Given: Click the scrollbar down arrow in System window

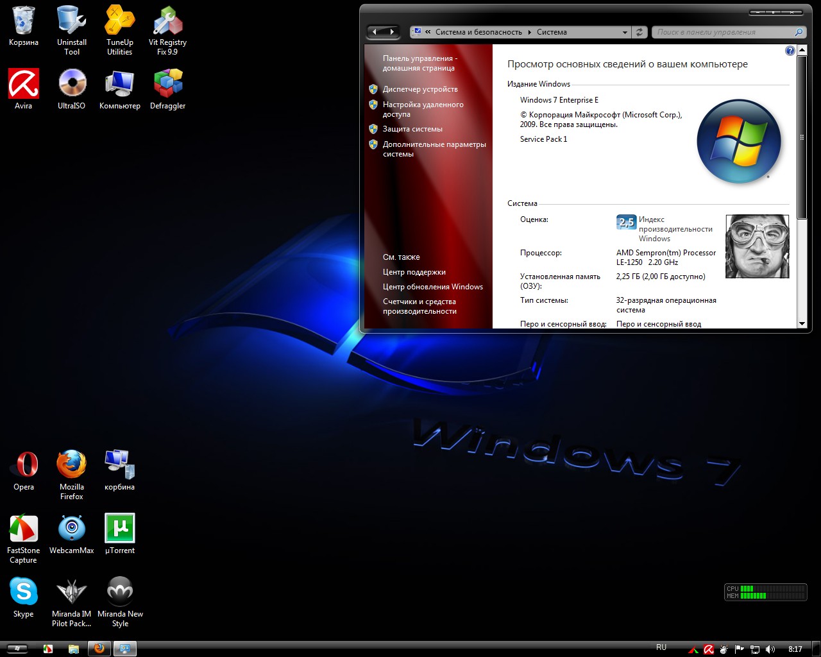Looking at the screenshot, I should tap(802, 324).
